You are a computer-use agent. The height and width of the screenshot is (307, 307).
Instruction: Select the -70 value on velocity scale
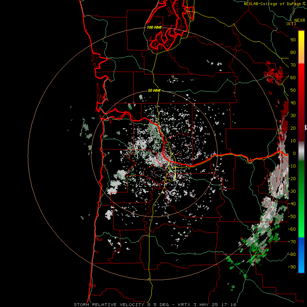tap(292, 242)
